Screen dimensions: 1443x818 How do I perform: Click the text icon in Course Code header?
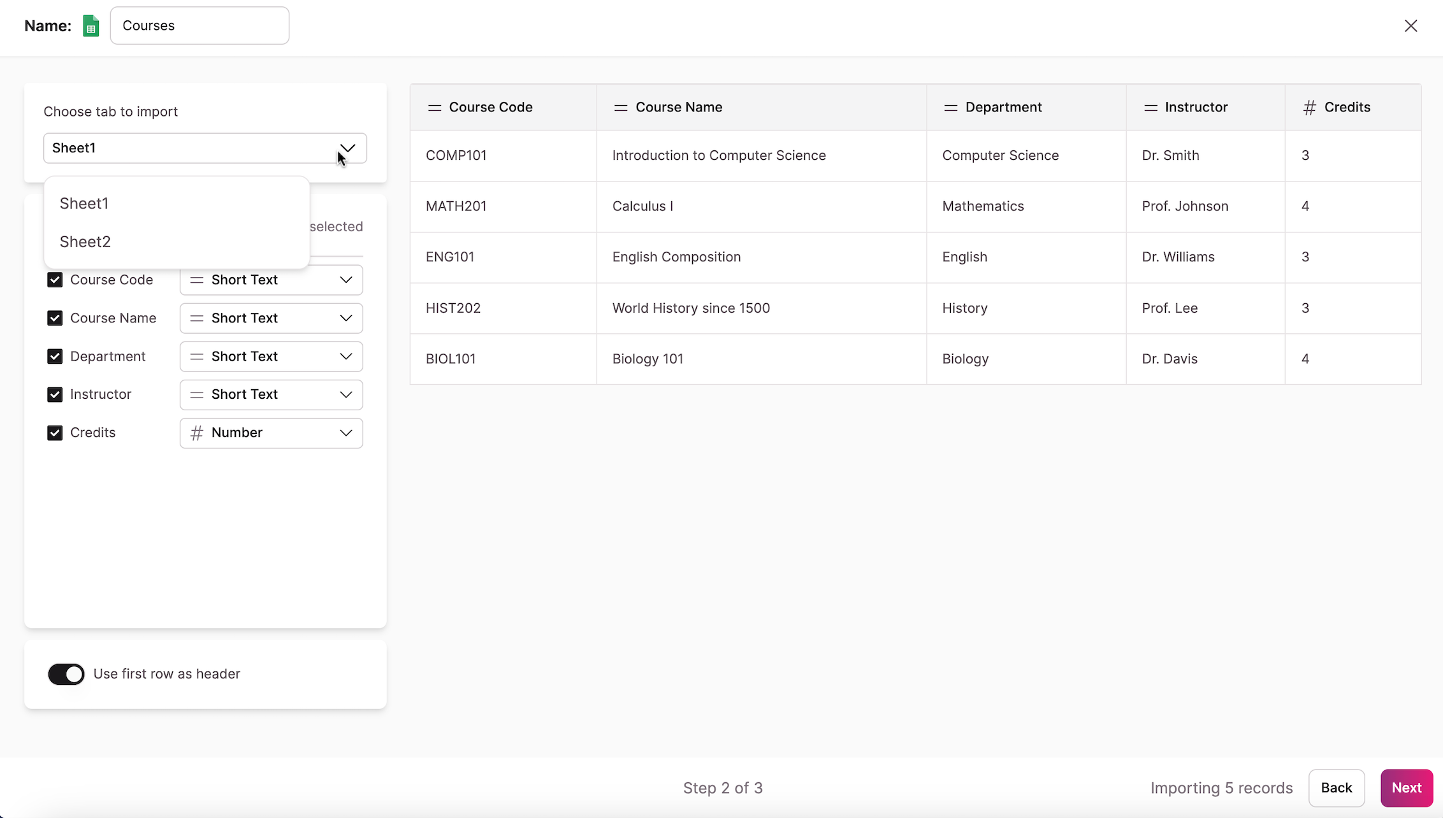point(435,108)
